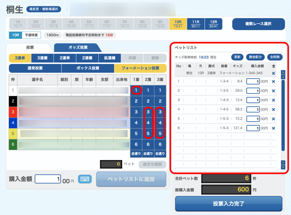This screenshot has width=291, height=215.
Task: Select 全通り under the 1着 column
Action: [136, 154]
